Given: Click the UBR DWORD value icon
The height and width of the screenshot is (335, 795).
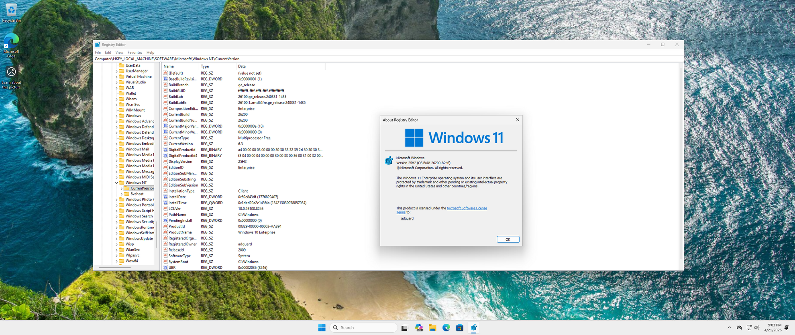Looking at the screenshot, I should 165,268.
